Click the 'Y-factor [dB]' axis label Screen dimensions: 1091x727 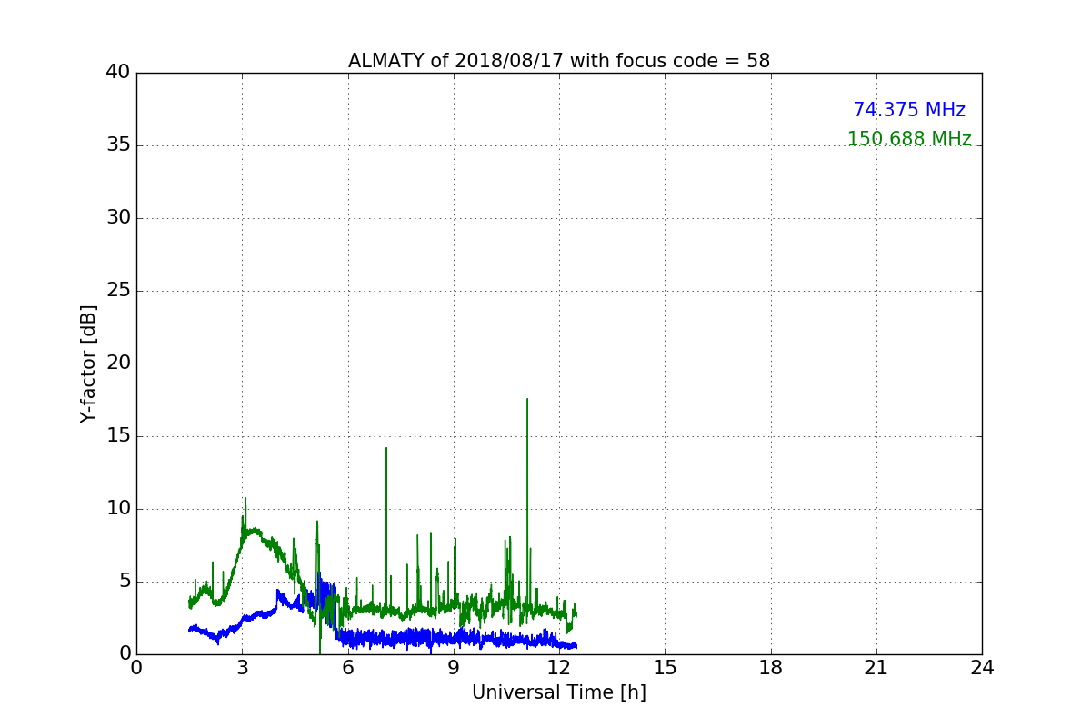[x=88, y=363]
